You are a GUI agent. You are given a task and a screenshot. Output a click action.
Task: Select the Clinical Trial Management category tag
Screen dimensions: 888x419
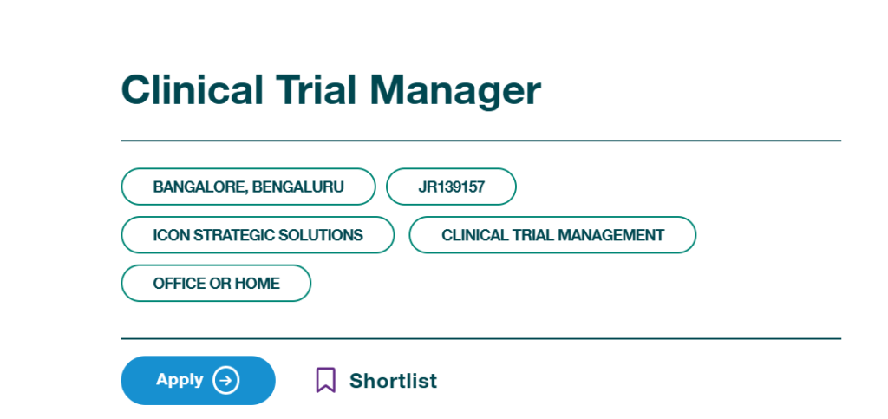[x=552, y=235]
